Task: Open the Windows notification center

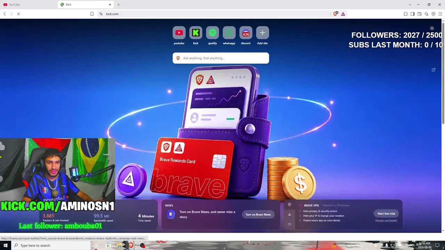Action: pos(438,245)
